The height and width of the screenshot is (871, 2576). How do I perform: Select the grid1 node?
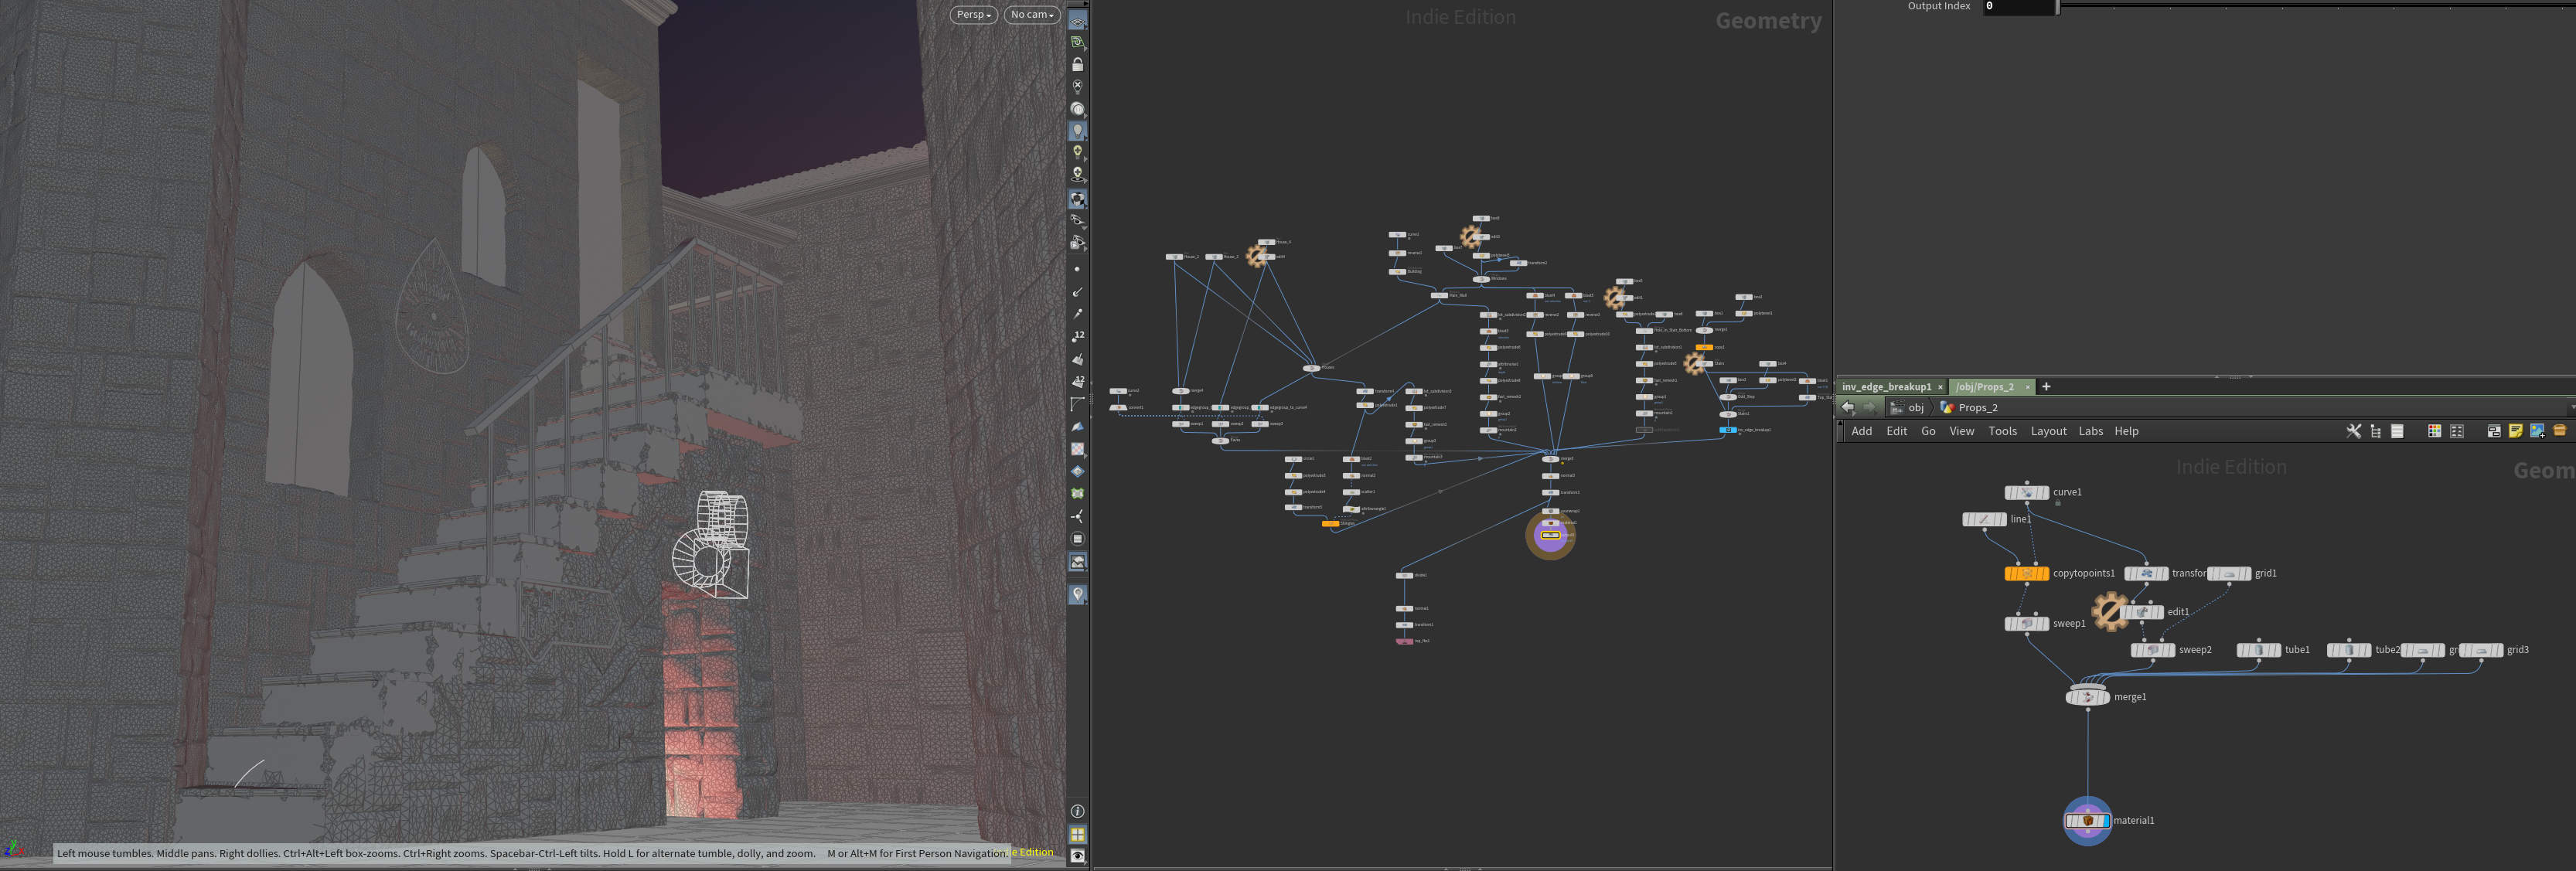coord(2229,573)
